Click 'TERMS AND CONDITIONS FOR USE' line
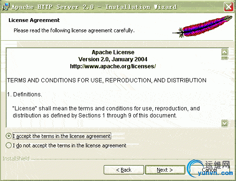This screenshot has width=236, height=181. click(x=107, y=80)
